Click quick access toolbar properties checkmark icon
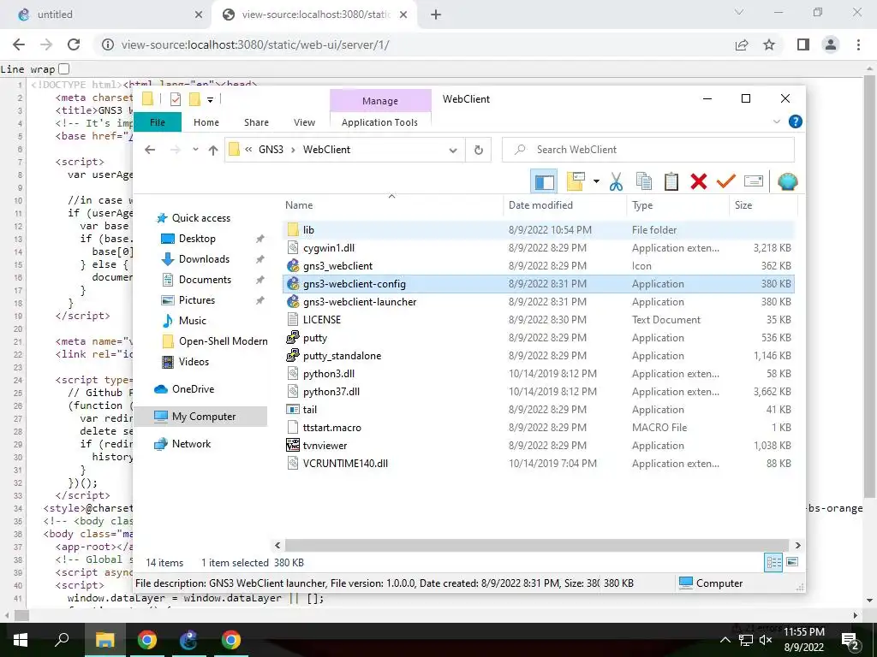This screenshot has height=657, width=877. pos(175,99)
